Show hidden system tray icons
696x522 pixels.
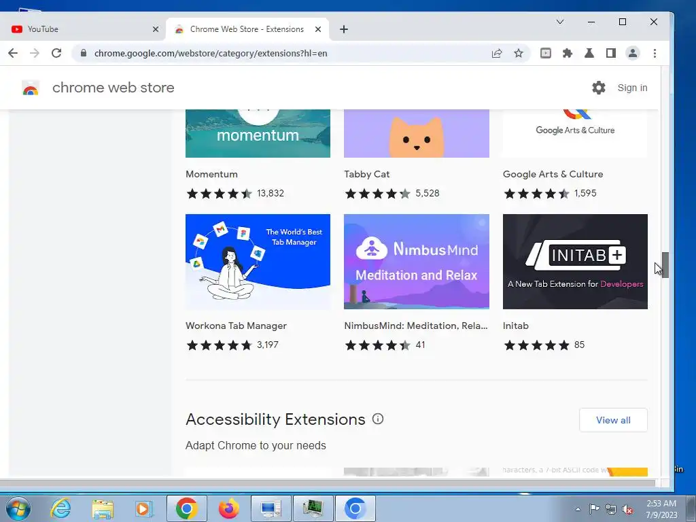click(578, 509)
